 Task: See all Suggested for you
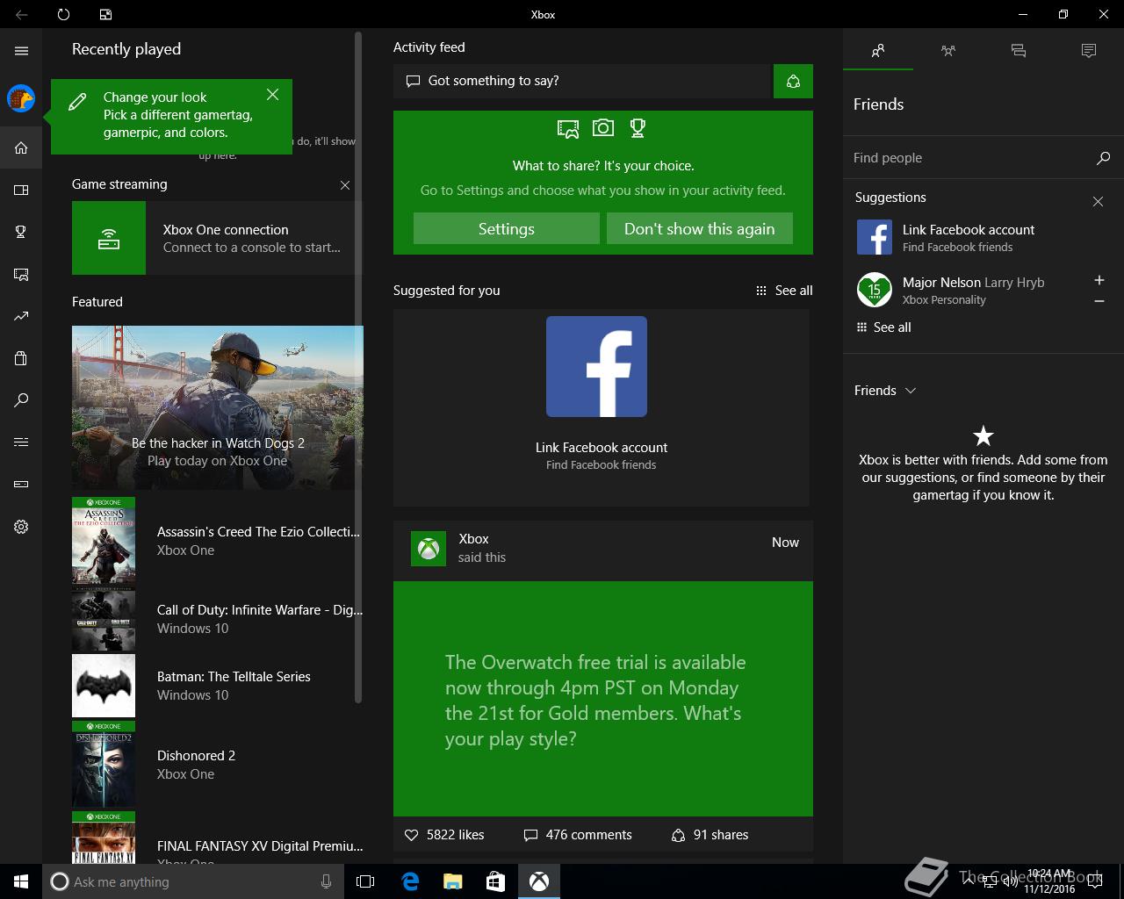tap(784, 291)
